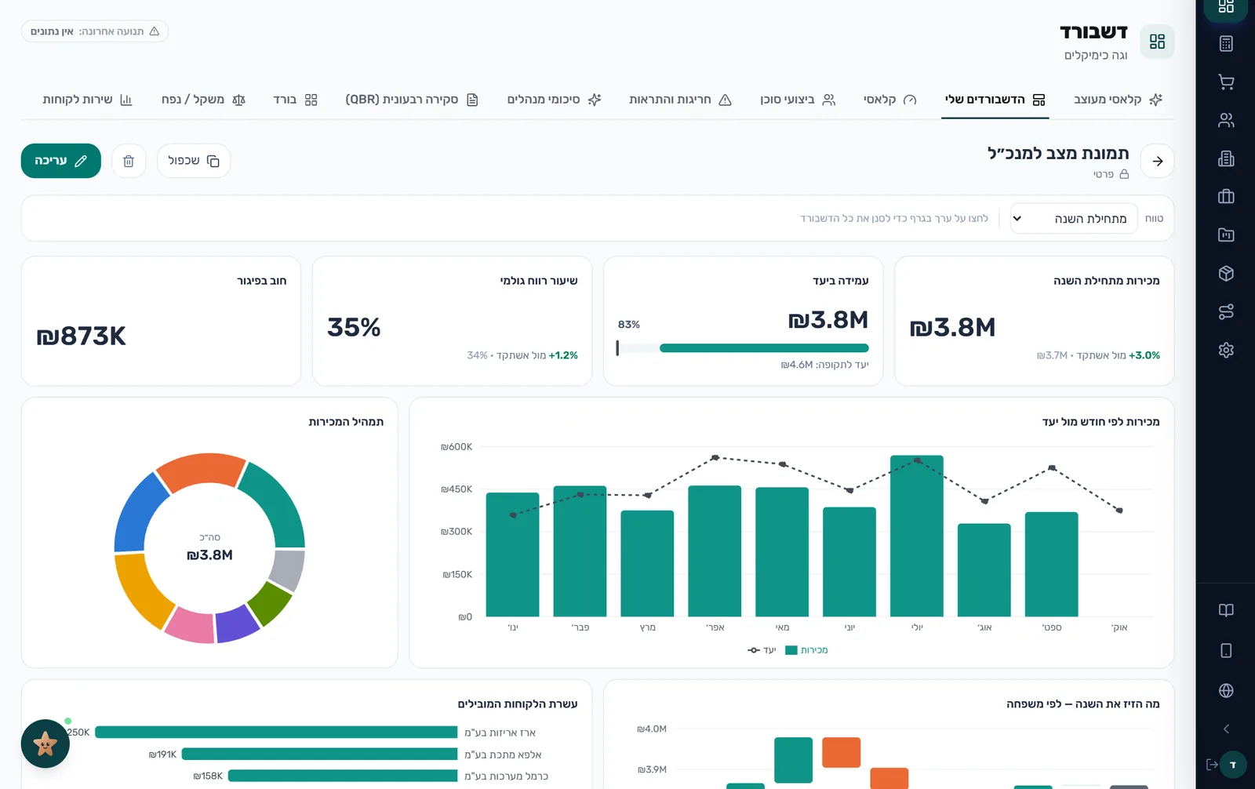Open the users sidebar icon
This screenshot has height=789, width=1255.
click(x=1226, y=120)
